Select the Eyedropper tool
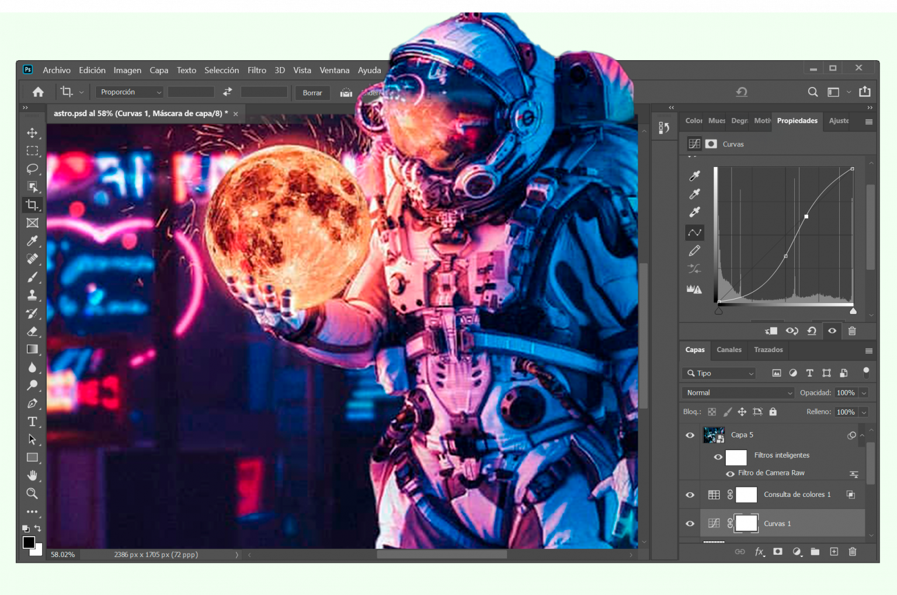Screen dimensions: 897x595 pos(33,241)
